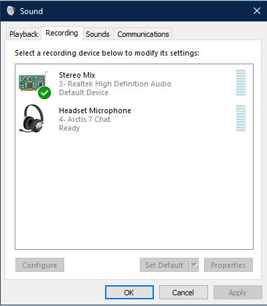
Task: Click the Headset Microphone level meter
Action: click(x=241, y=118)
